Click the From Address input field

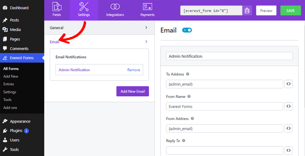225,129
